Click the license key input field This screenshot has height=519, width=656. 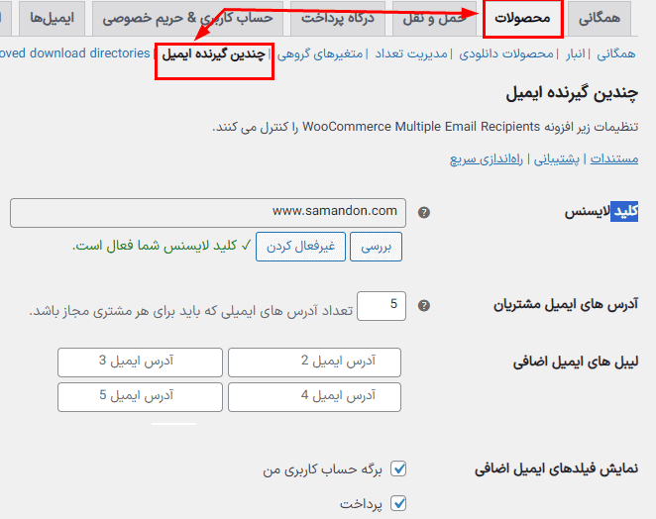pos(208,213)
